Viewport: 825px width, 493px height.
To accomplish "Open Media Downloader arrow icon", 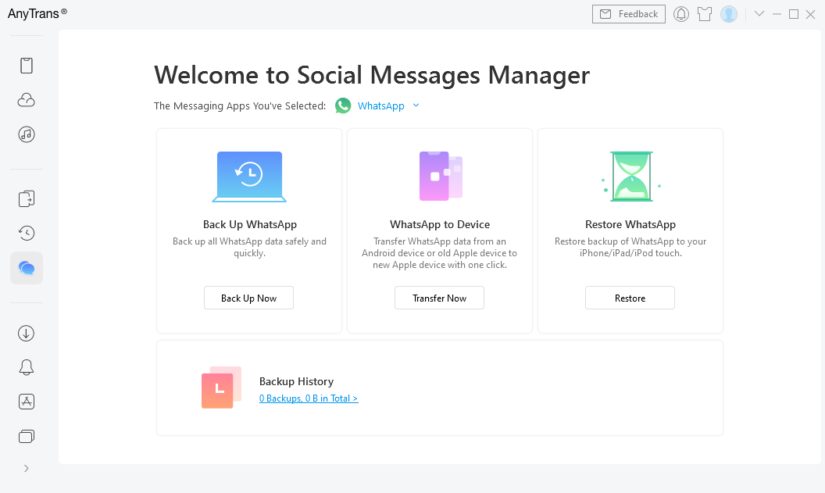I will pyautogui.click(x=27, y=334).
